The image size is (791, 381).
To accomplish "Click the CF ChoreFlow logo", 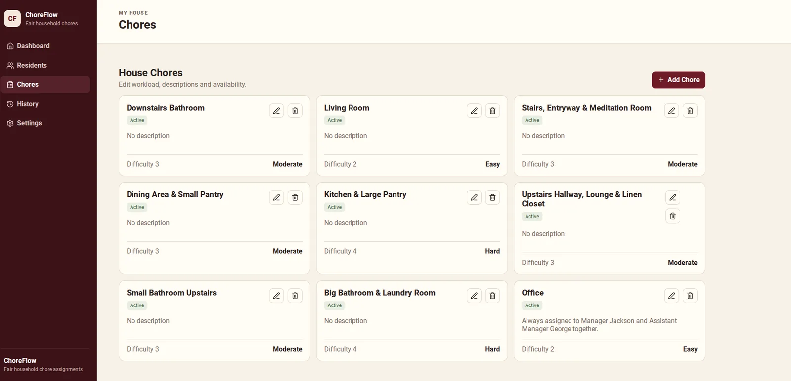I will [x=12, y=19].
